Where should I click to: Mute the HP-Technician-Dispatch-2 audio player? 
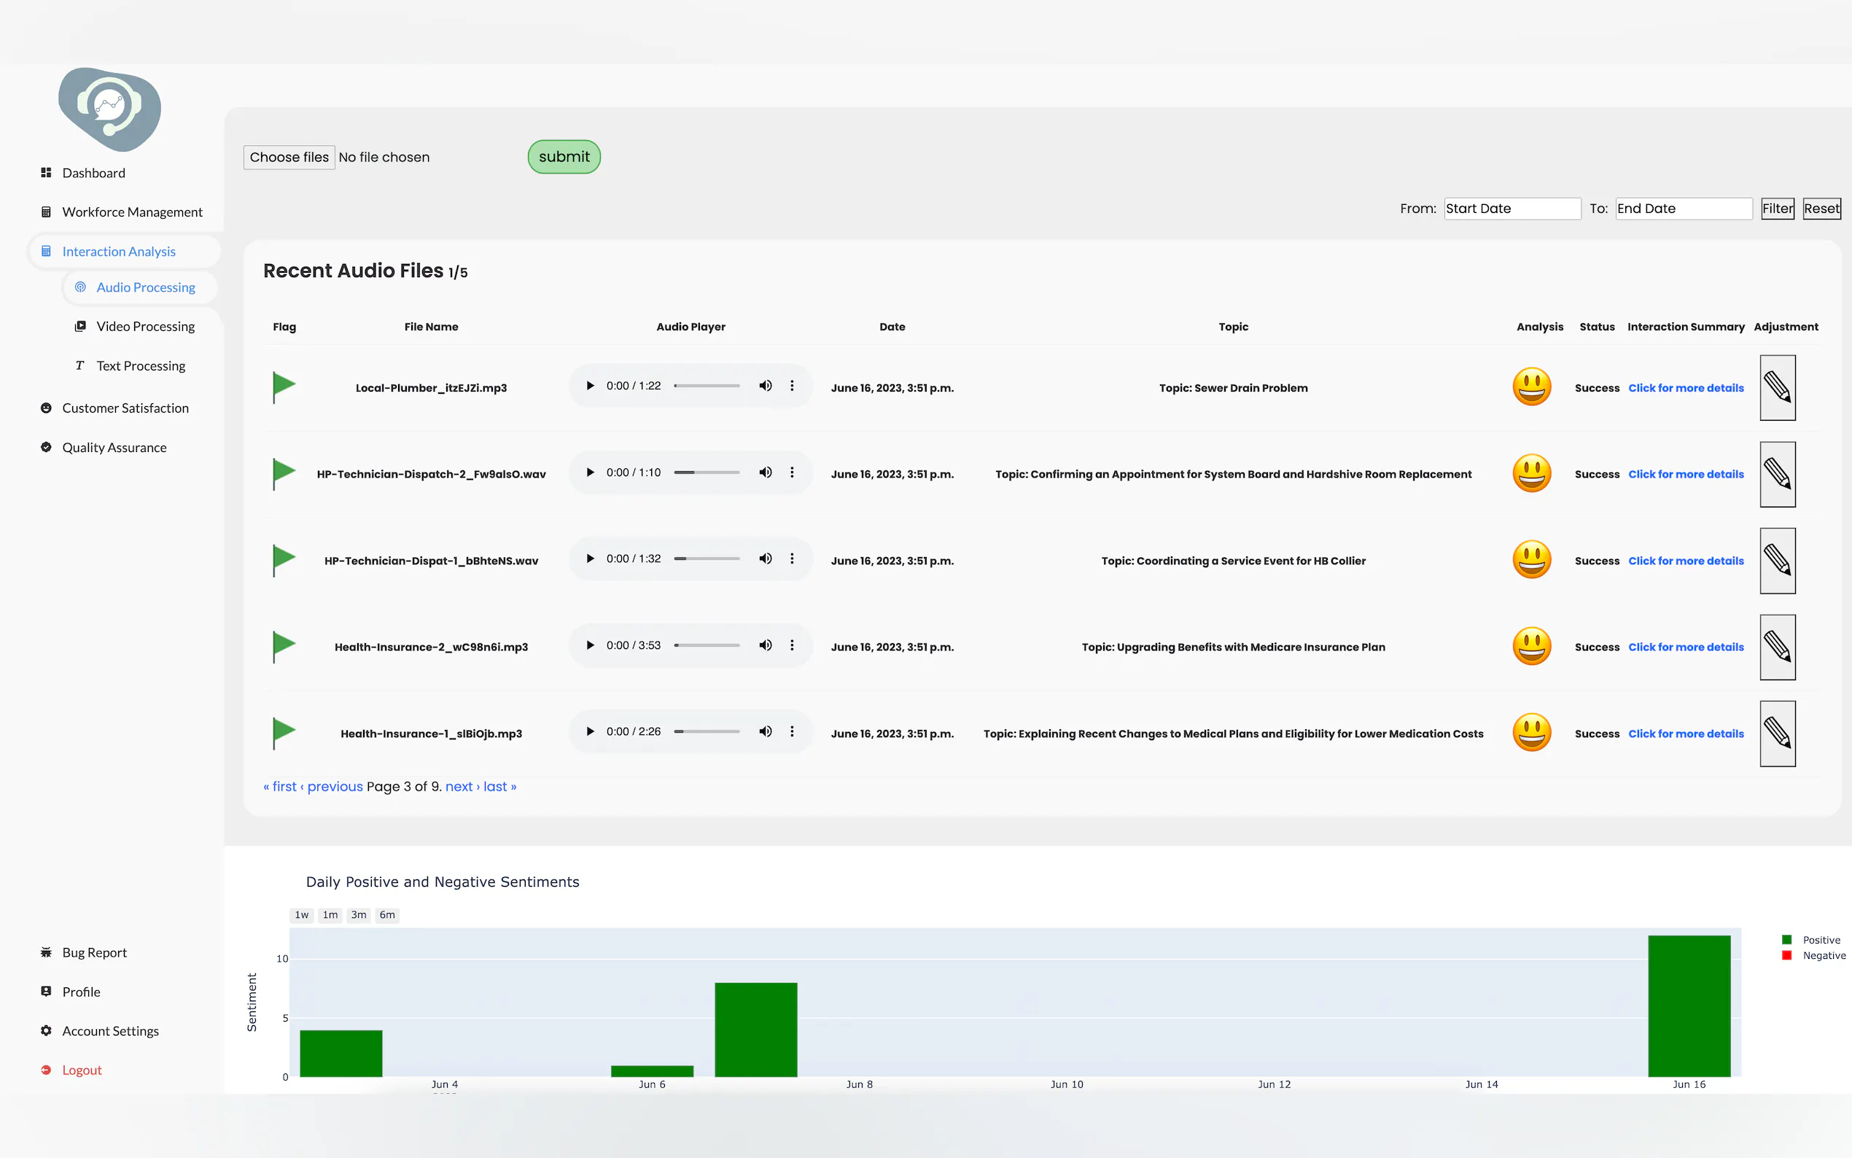tap(765, 473)
